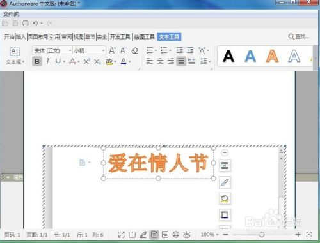Toggle Underline formatting
Image resolution: width=320 pixels, height=243 pixels.
(58, 61)
